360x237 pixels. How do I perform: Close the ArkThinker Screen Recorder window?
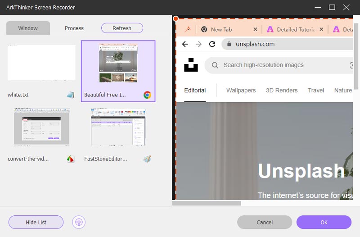coord(346,7)
